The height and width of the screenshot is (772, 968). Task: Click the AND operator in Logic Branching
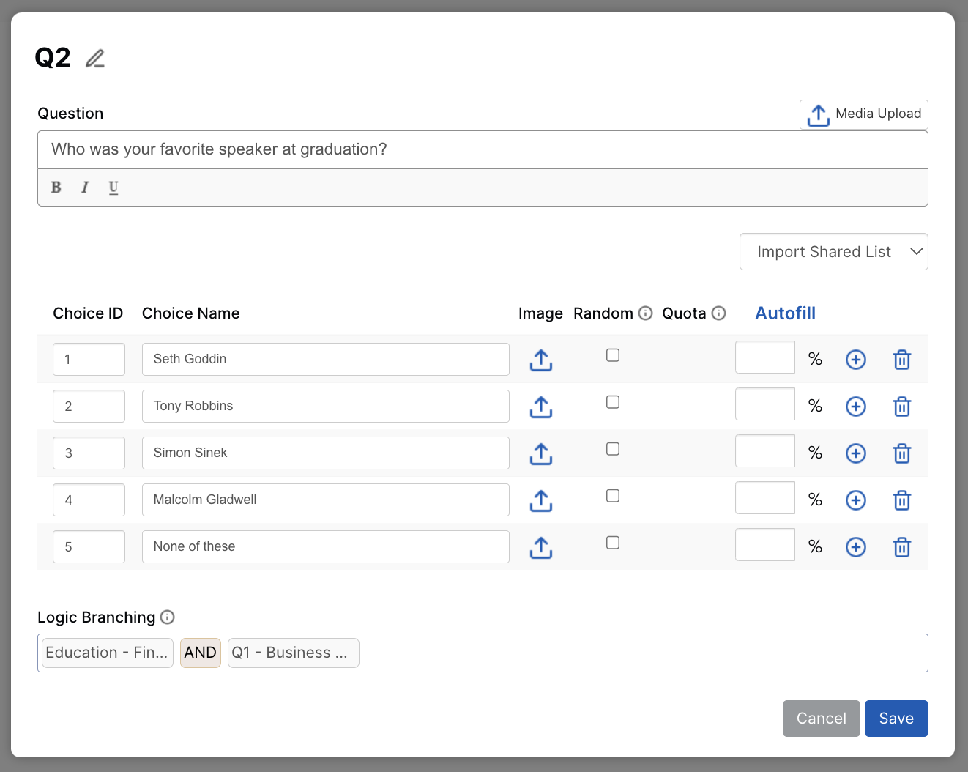(200, 653)
